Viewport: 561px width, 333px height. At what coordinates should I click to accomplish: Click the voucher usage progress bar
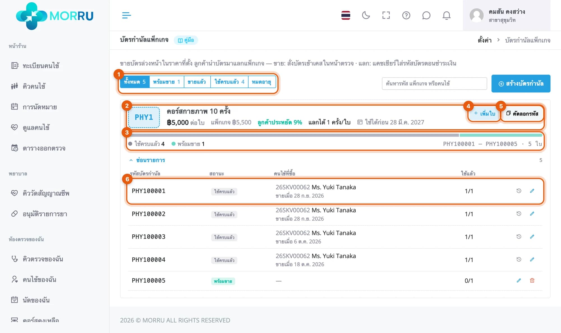[335, 135]
